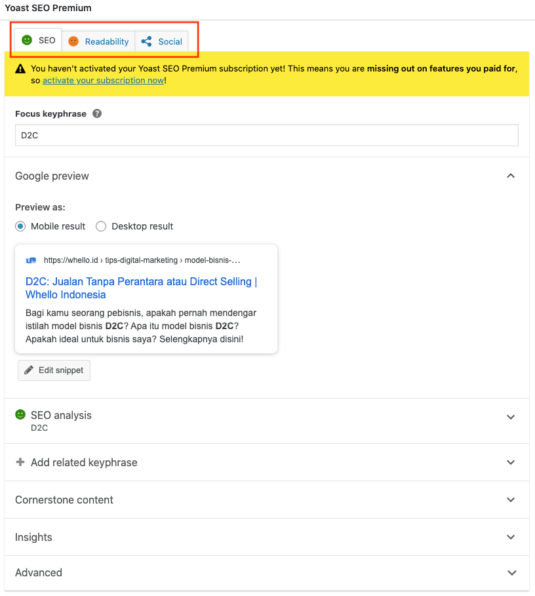535x596 pixels.
Task: Click the Focus keyphrase help question mark
Action: [97, 113]
